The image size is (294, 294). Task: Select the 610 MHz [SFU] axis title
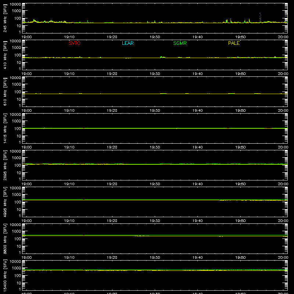[5, 92]
